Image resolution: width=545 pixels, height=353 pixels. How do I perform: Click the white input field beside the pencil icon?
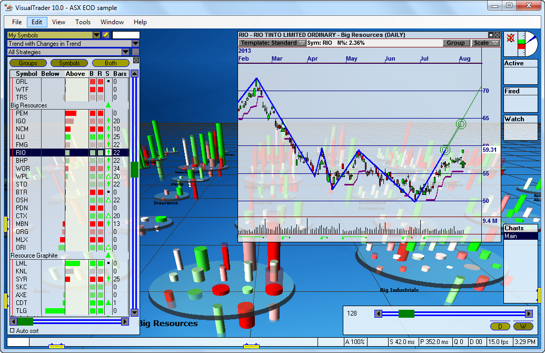point(126,35)
